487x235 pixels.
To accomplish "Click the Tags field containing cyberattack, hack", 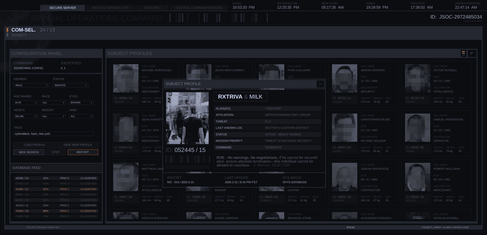I will (53, 134).
